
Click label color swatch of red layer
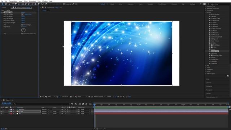click(11, 114)
